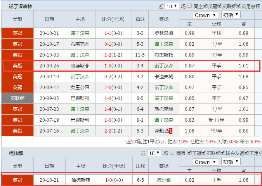Image resolution: width=262 pixels, height=186 pixels.
Task: Click corner count 9-2 in 卡迪夫城 row
Action: [140, 77]
